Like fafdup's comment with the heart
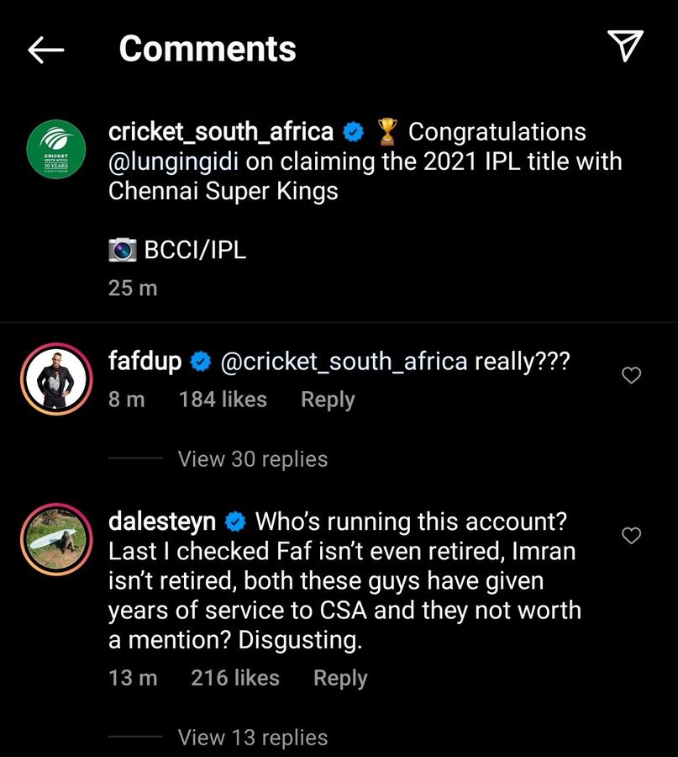The width and height of the screenshot is (678, 757). pyautogui.click(x=631, y=376)
